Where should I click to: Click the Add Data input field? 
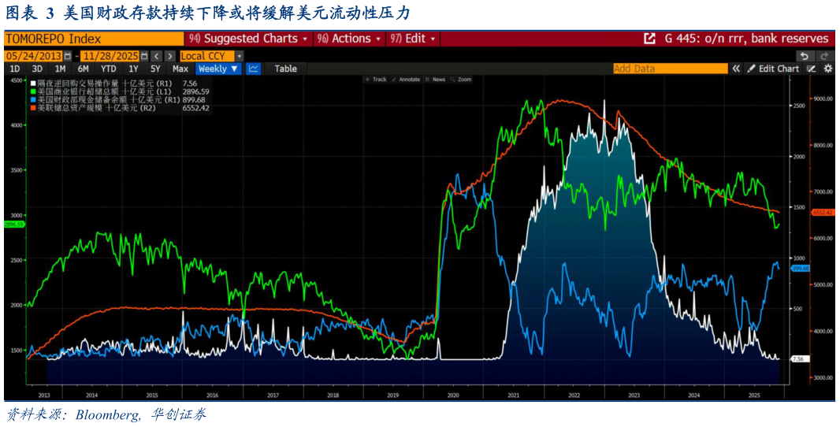click(670, 69)
